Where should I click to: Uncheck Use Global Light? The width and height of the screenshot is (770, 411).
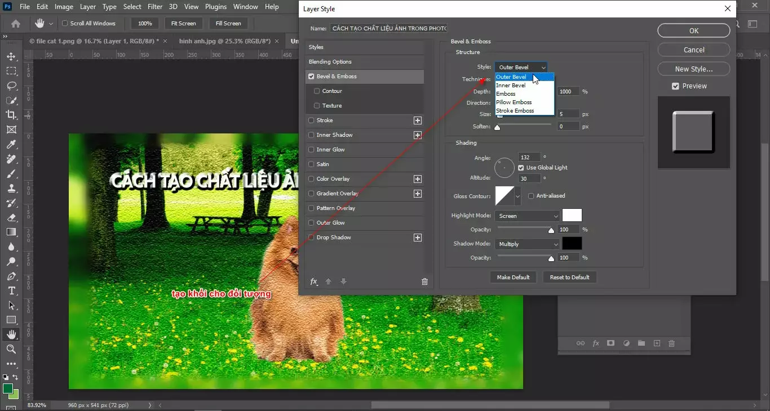(521, 167)
